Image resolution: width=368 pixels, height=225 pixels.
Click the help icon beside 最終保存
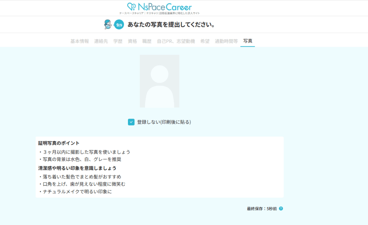point(281,208)
